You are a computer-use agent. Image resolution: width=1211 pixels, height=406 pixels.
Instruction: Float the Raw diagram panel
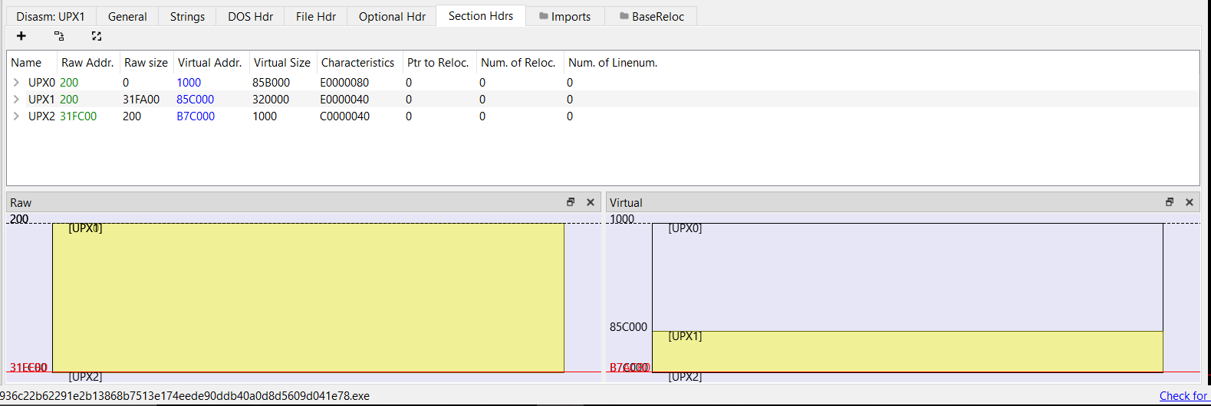click(571, 202)
